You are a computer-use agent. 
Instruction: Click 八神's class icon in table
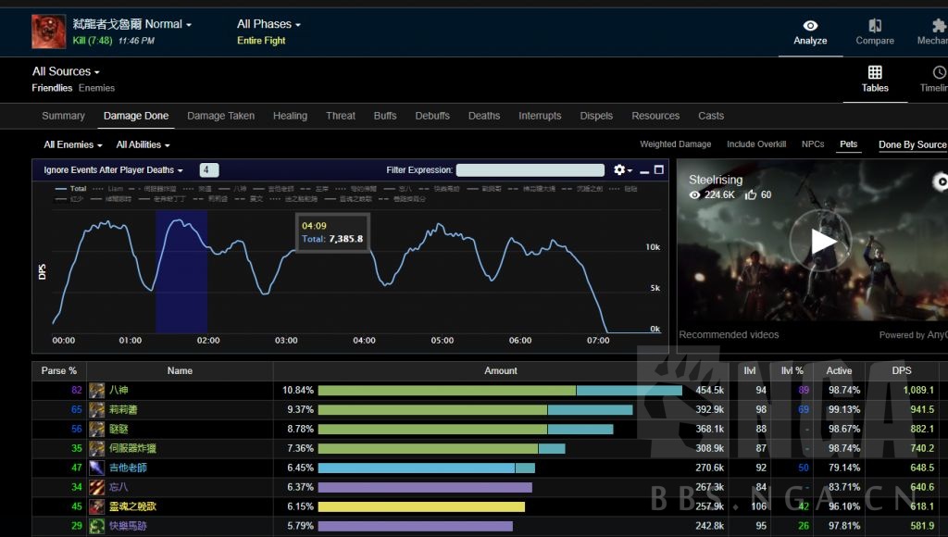96,390
